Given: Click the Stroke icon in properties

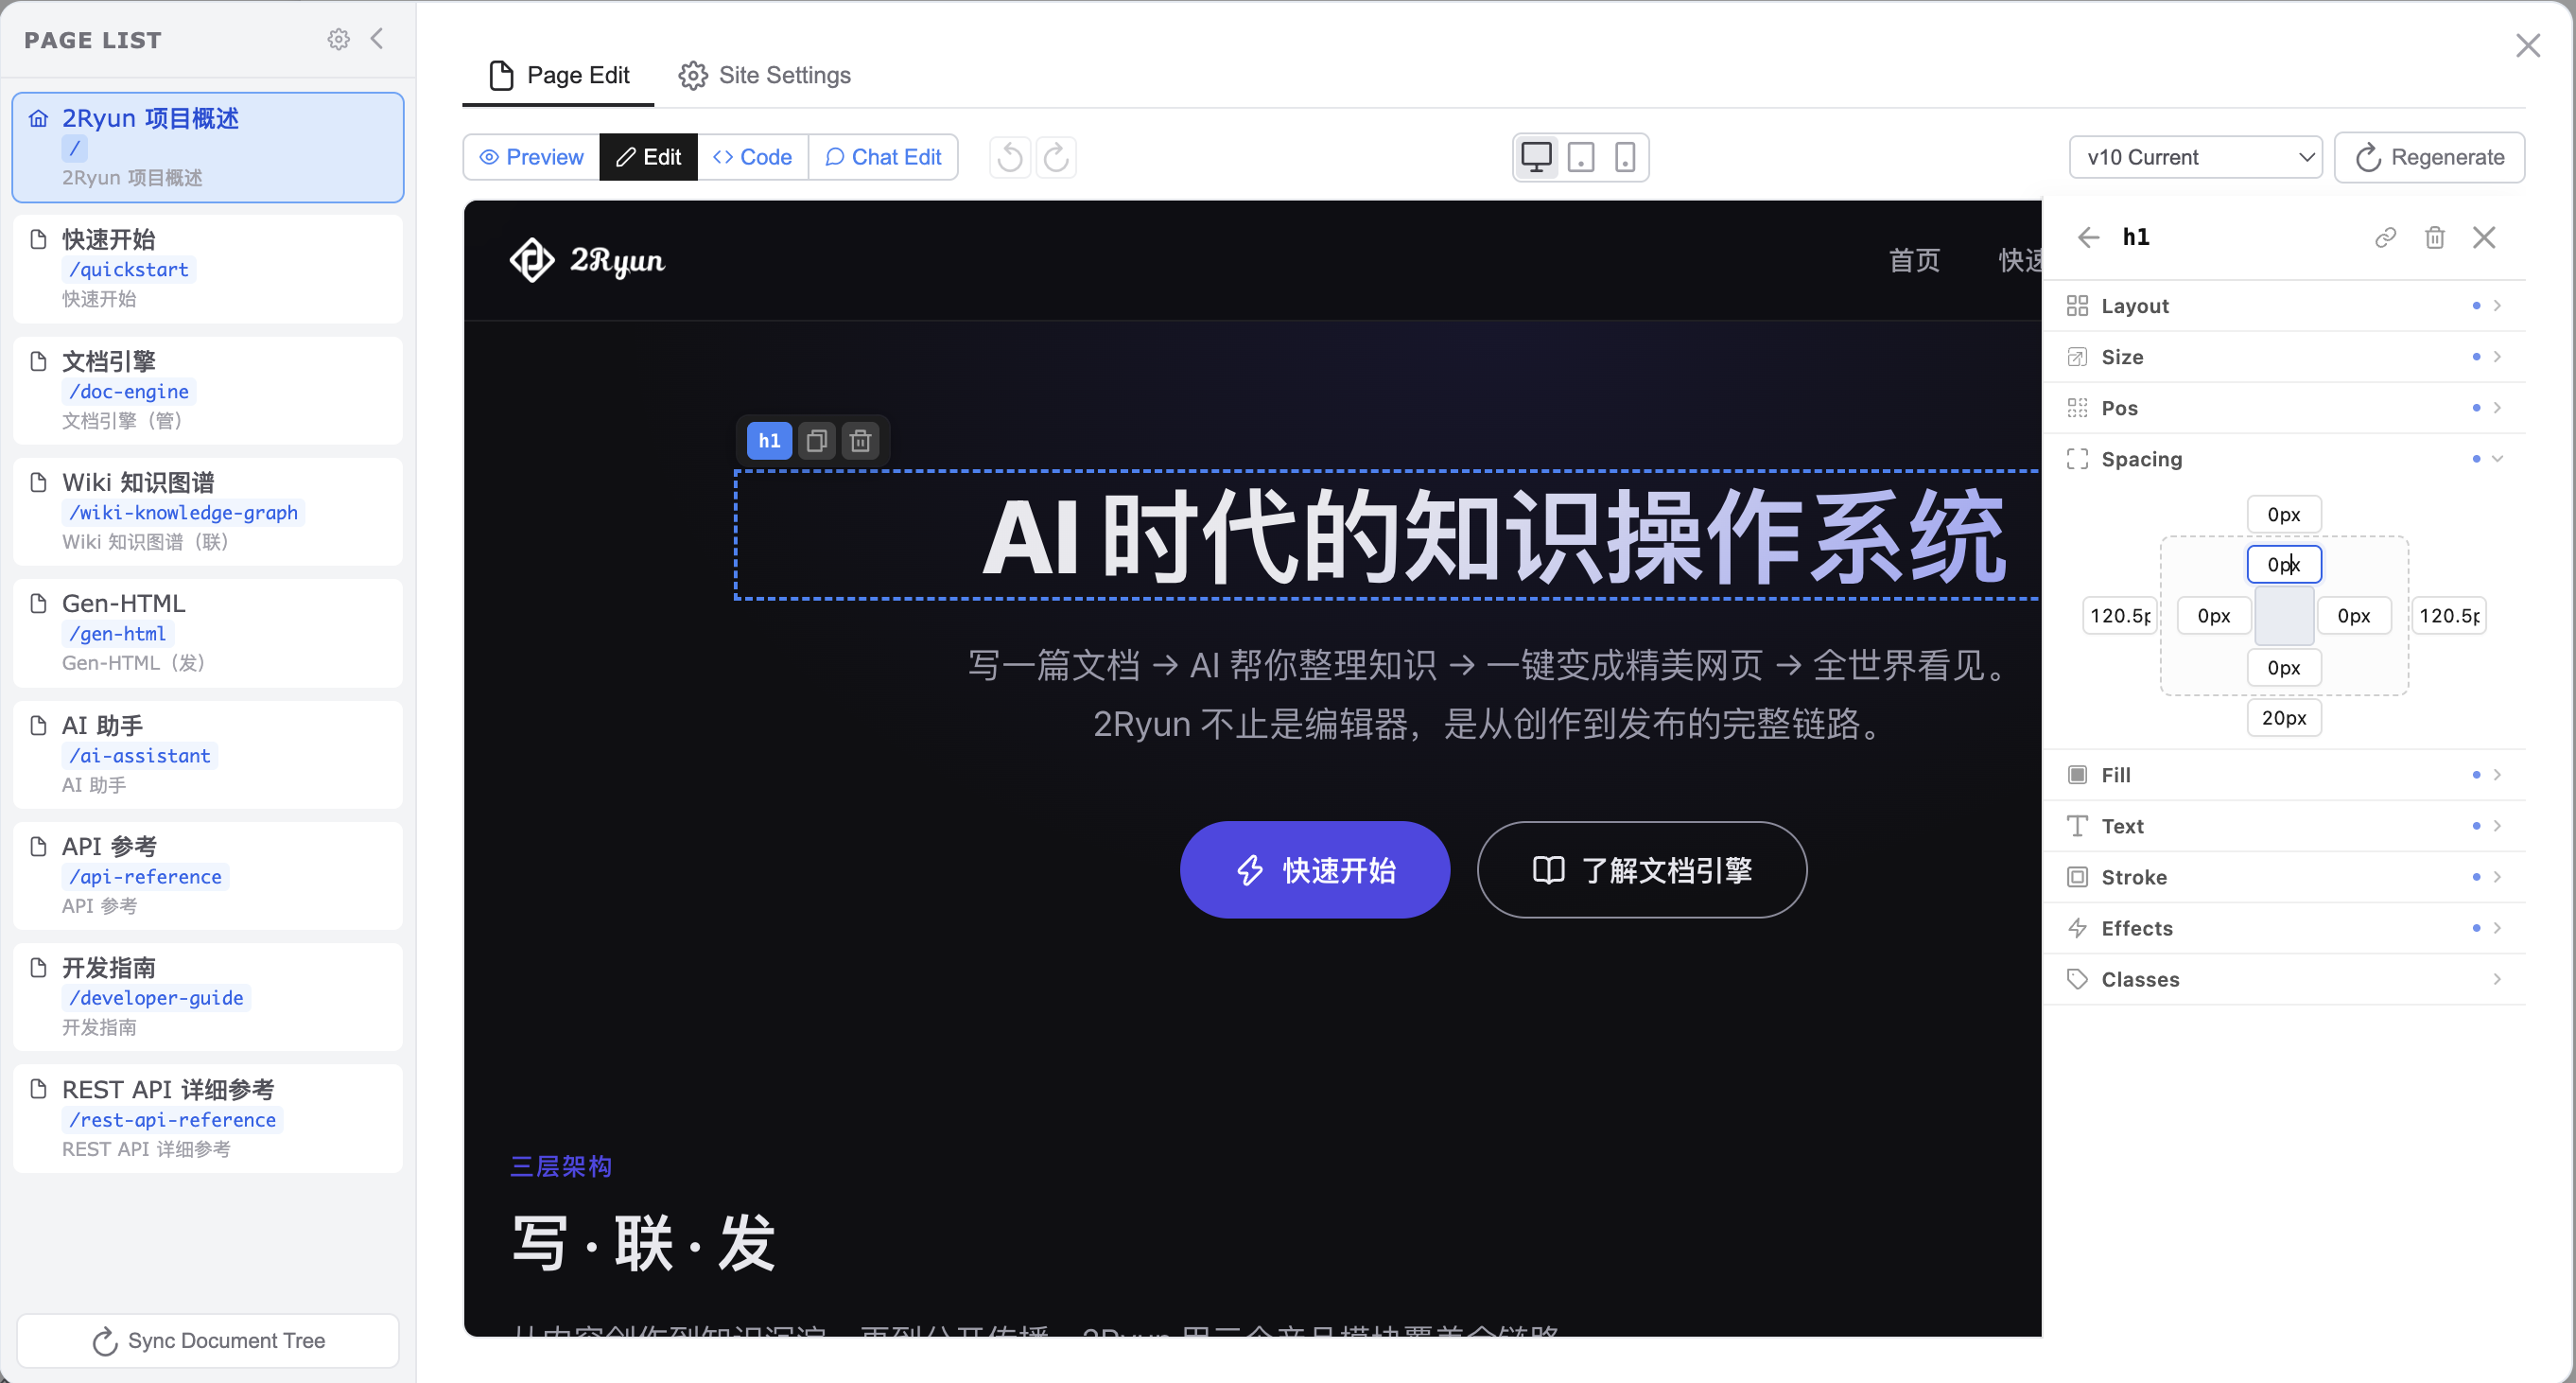Looking at the screenshot, I should pyautogui.click(x=2077, y=877).
